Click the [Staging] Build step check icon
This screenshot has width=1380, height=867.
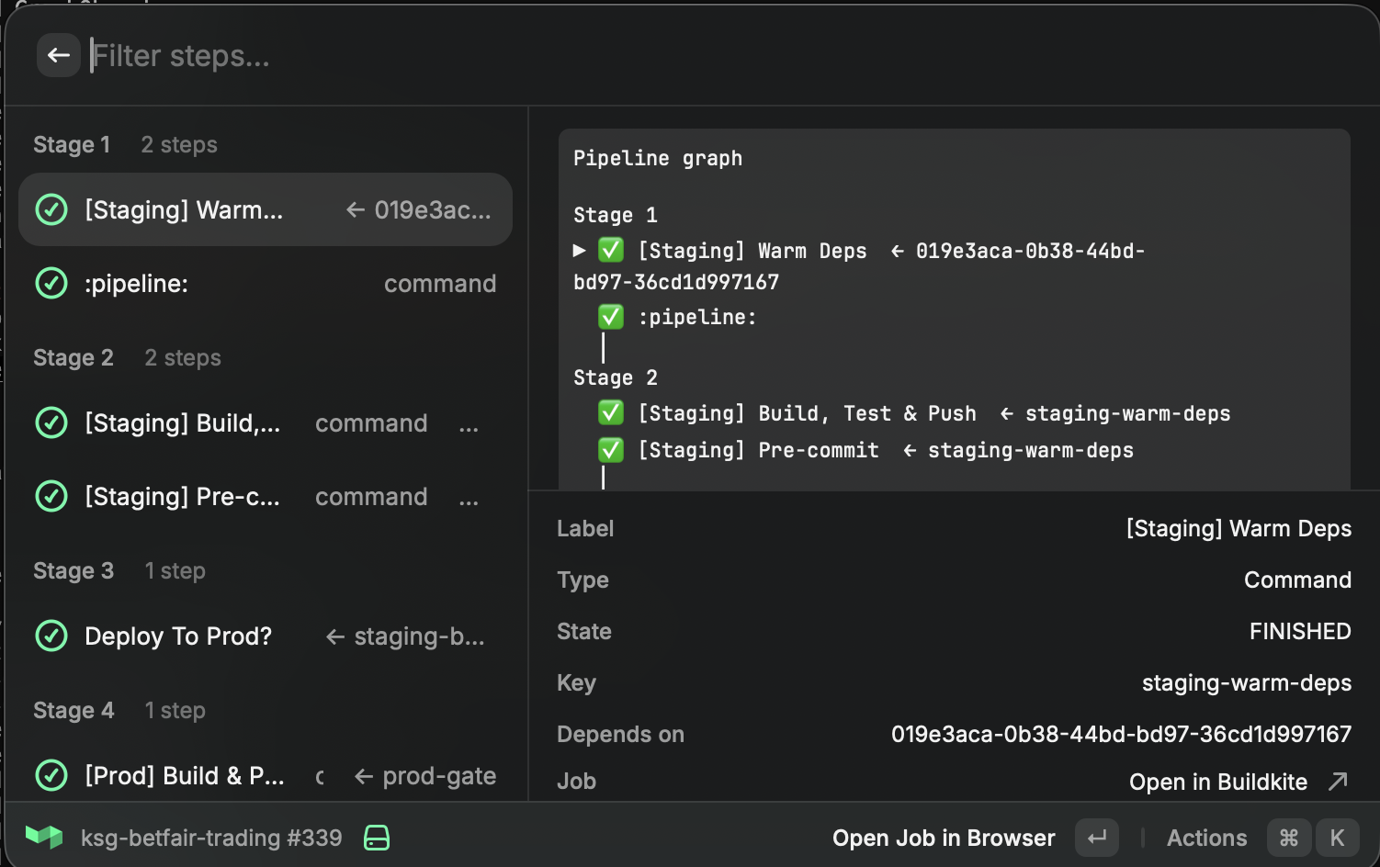[51, 422]
